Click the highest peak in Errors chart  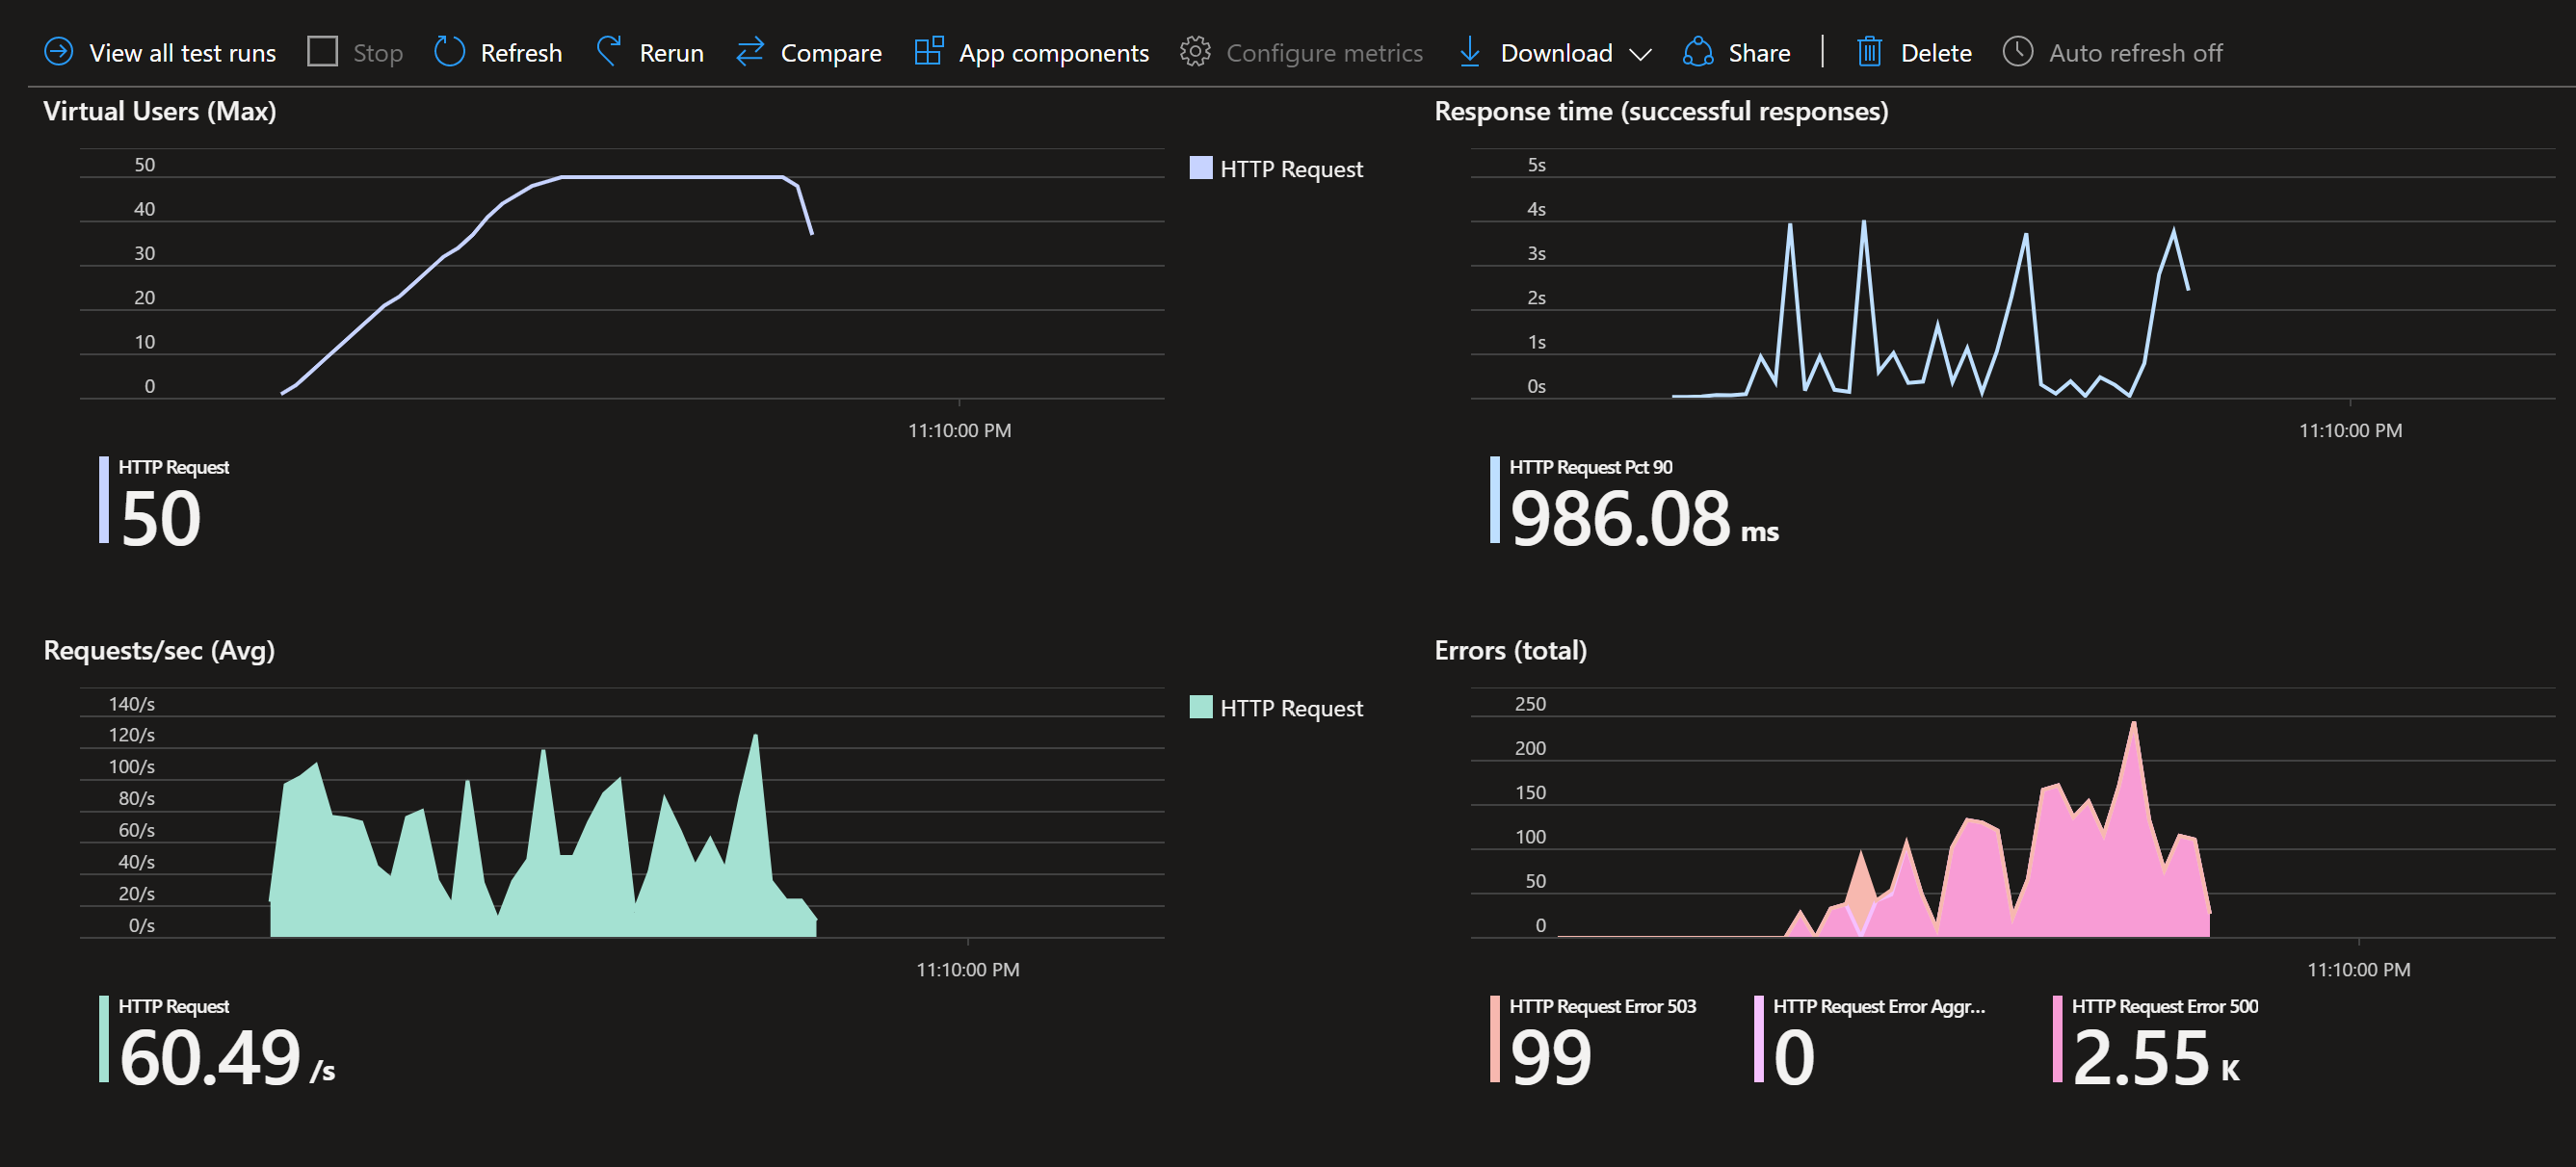(2134, 724)
